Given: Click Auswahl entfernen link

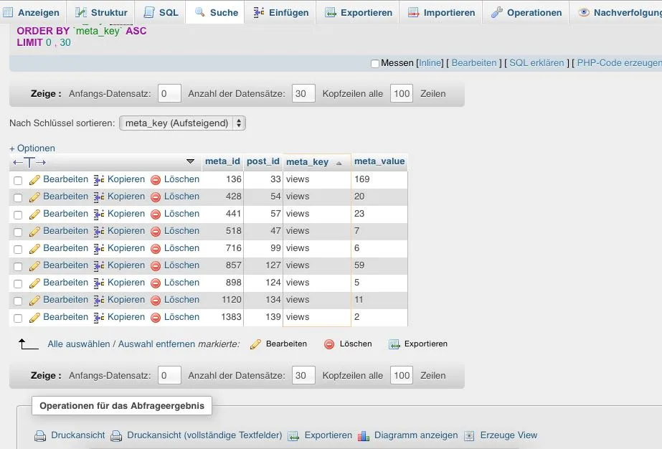Looking at the screenshot, I should coord(157,344).
